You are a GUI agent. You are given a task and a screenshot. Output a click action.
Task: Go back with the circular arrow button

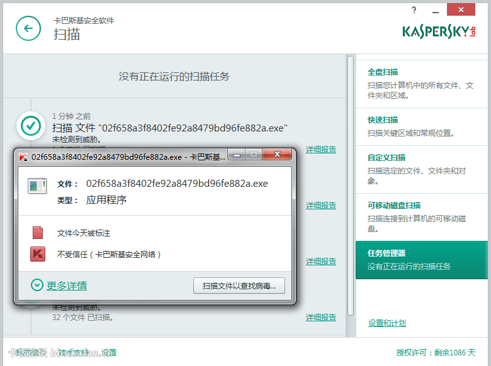pyautogui.click(x=28, y=28)
